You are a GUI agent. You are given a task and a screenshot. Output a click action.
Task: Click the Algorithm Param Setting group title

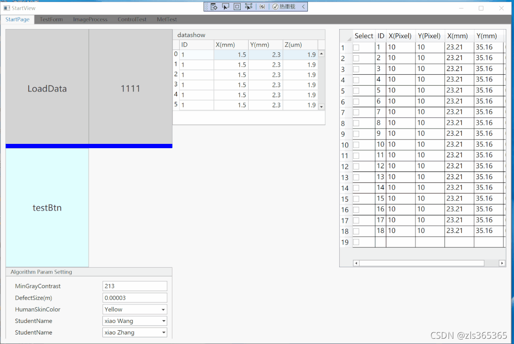click(x=41, y=272)
